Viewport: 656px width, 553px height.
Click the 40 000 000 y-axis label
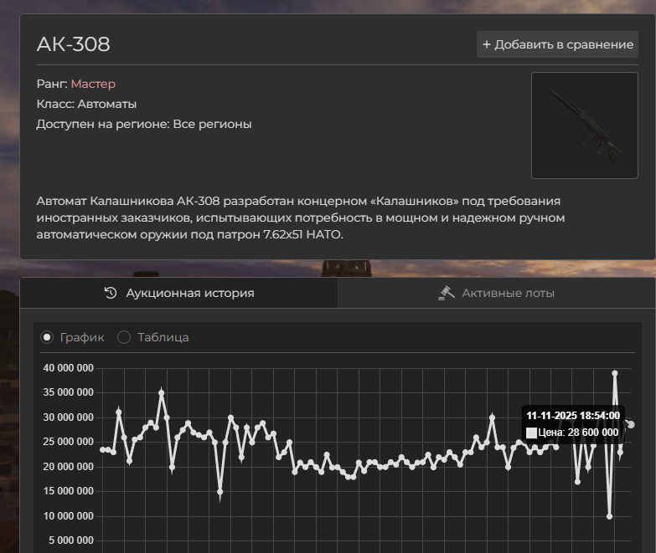(x=70, y=368)
